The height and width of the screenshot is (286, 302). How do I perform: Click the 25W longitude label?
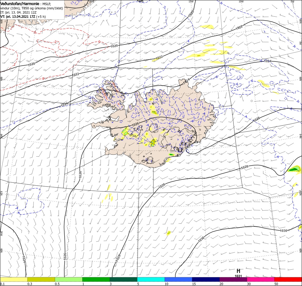click(92, 2)
